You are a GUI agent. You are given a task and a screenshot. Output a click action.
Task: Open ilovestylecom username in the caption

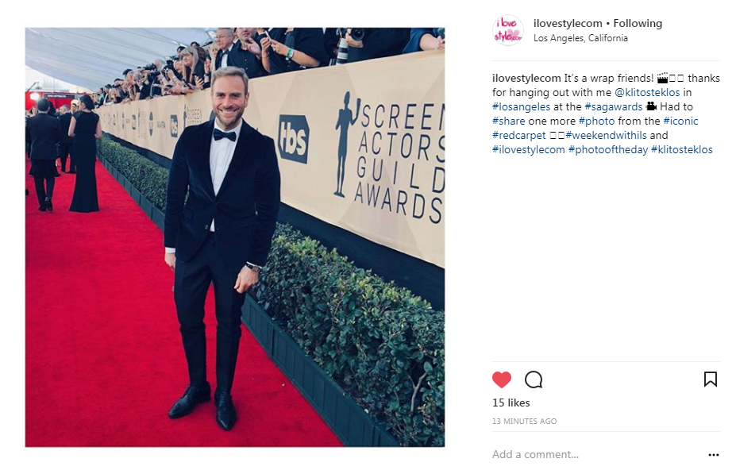(526, 78)
